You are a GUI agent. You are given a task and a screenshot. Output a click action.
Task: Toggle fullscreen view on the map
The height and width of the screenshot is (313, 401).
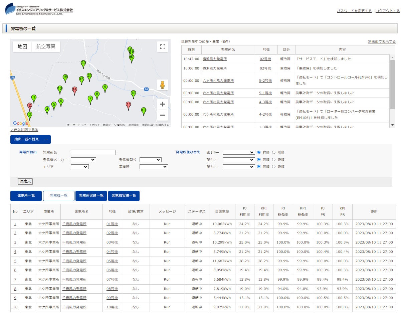point(163,47)
